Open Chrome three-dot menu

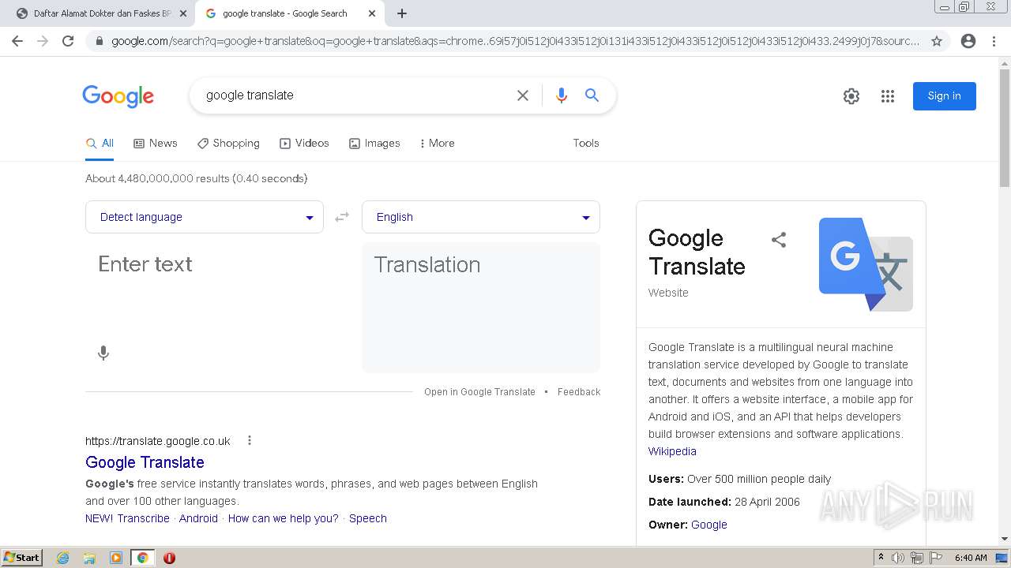click(x=994, y=41)
